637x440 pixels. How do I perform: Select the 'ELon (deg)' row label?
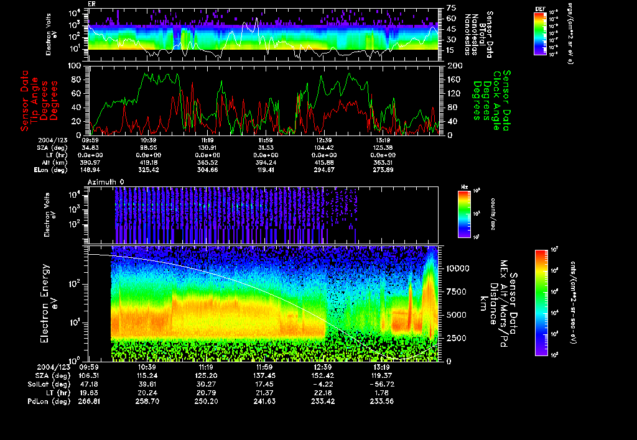(x=51, y=170)
